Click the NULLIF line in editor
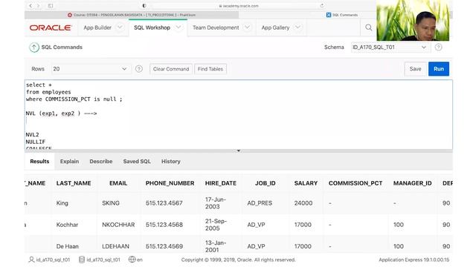 coord(36,142)
